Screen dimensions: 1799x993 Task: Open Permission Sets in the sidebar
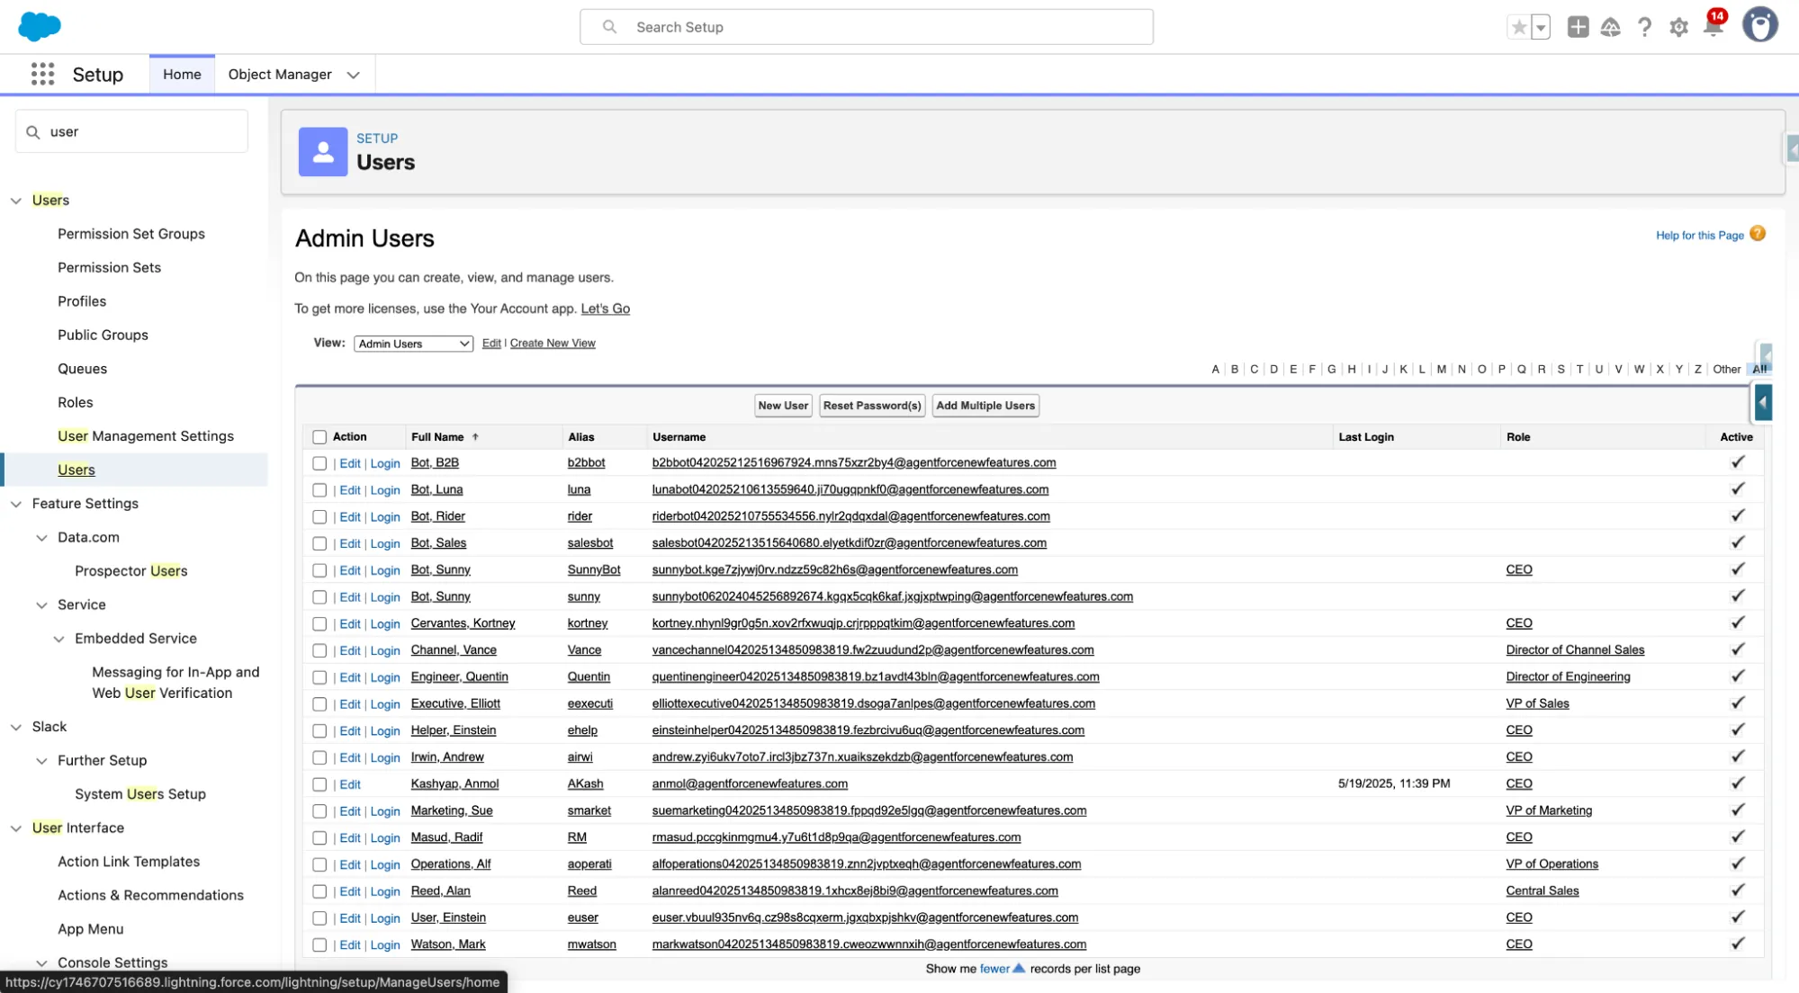pyautogui.click(x=109, y=267)
